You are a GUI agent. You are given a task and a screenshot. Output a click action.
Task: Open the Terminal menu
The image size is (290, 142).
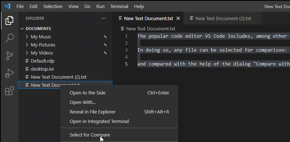[119, 7]
